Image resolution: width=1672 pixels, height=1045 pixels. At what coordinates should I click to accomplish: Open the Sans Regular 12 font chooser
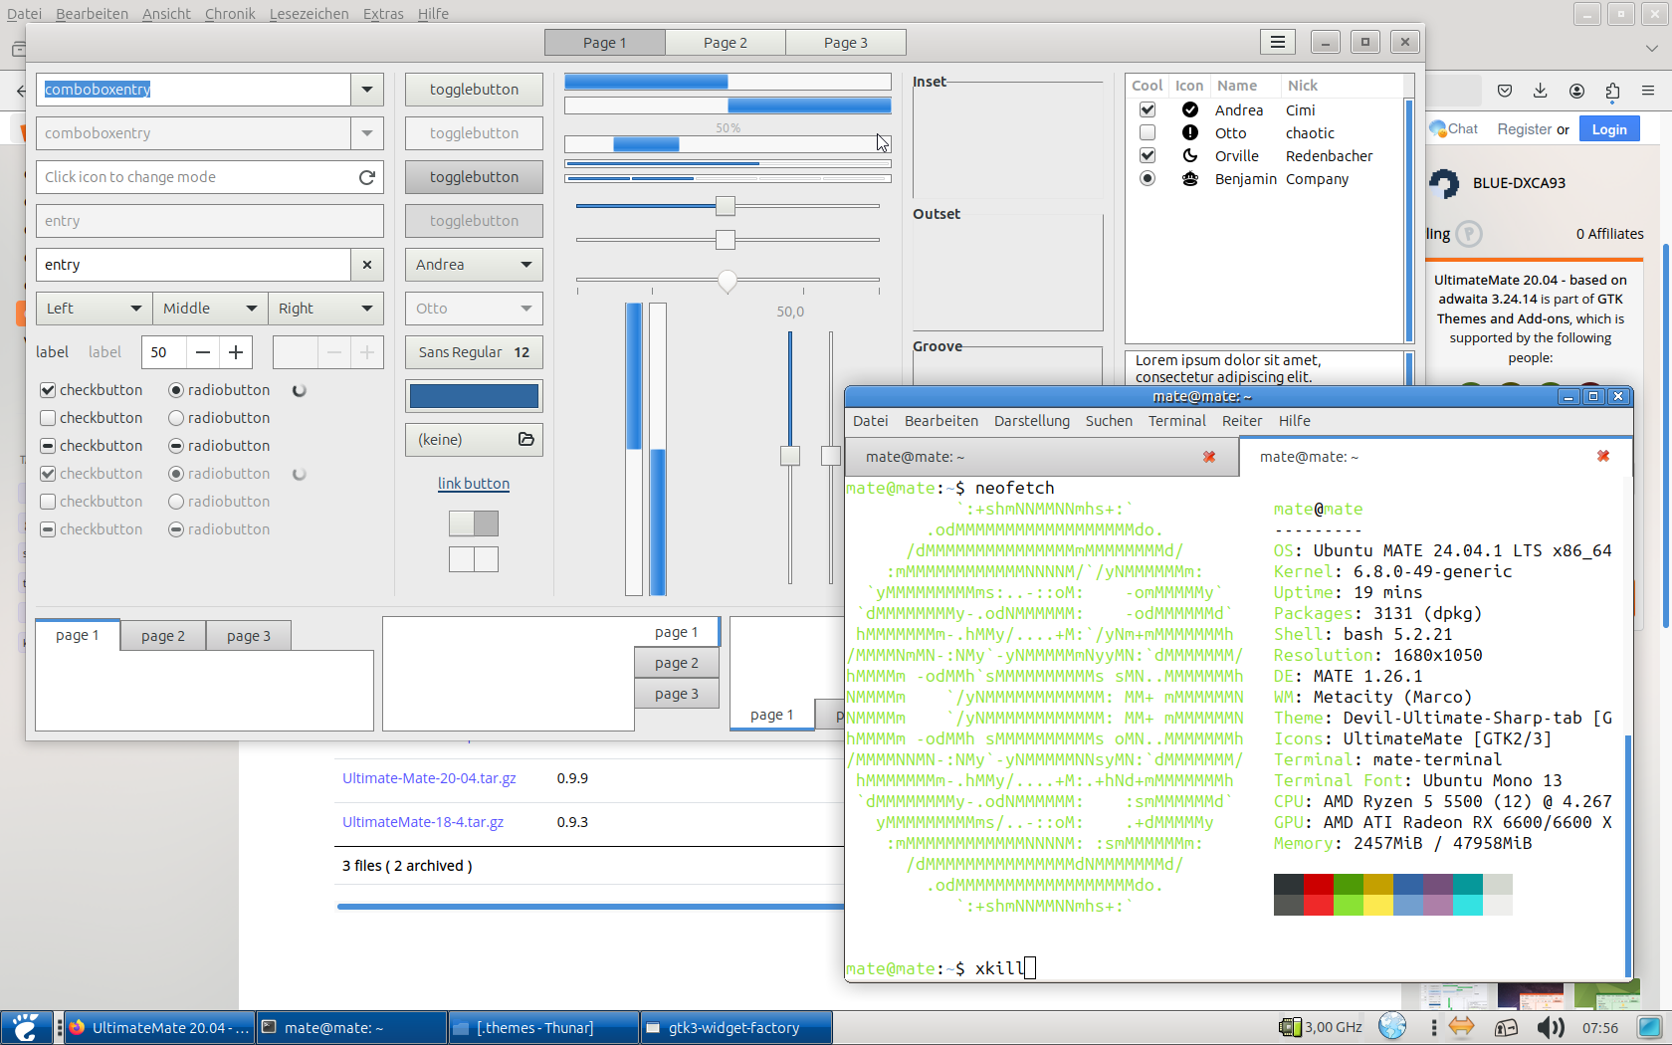(x=474, y=352)
